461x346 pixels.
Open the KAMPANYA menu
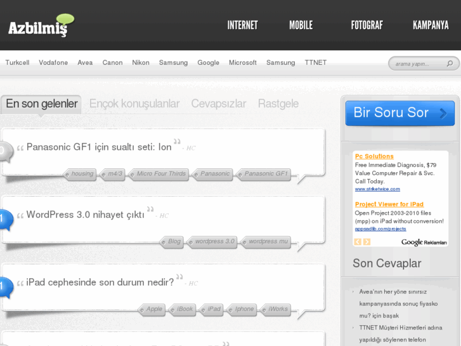(431, 25)
